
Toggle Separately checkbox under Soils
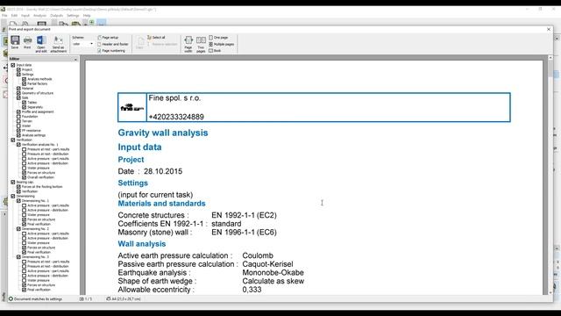24,107
